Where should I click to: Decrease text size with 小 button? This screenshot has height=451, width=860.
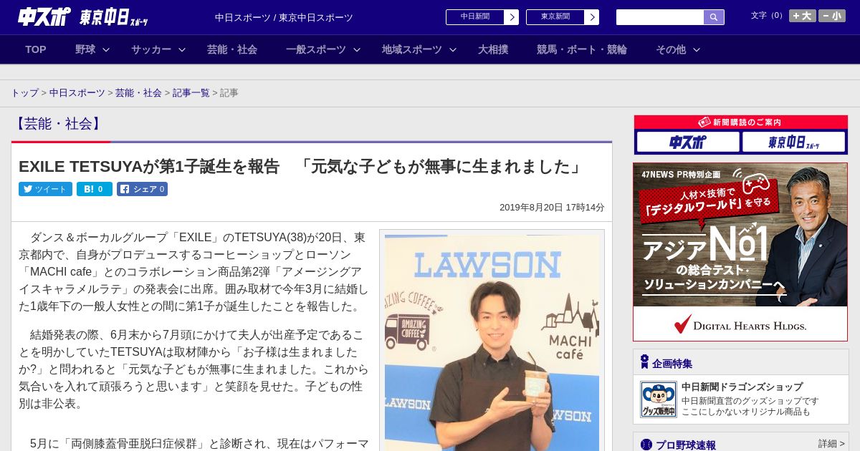pos(832,16)
